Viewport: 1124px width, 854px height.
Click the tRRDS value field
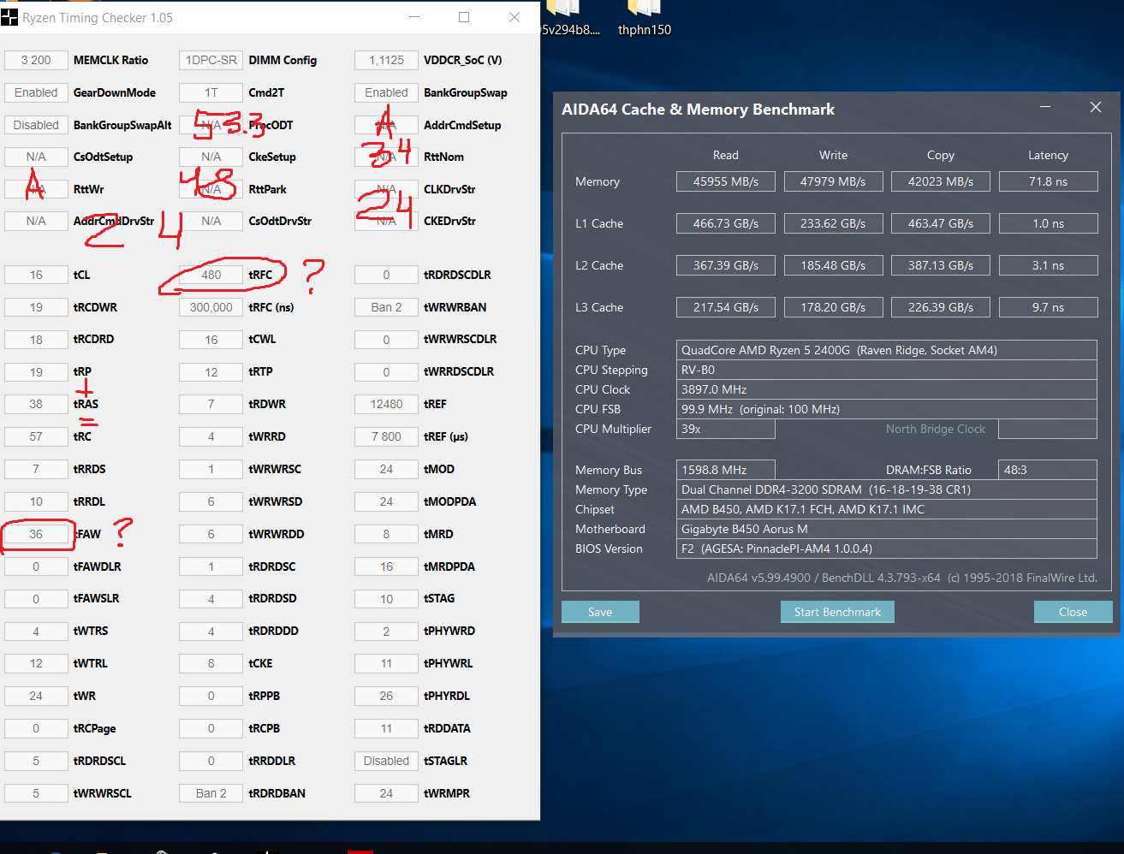pos(36,469)
